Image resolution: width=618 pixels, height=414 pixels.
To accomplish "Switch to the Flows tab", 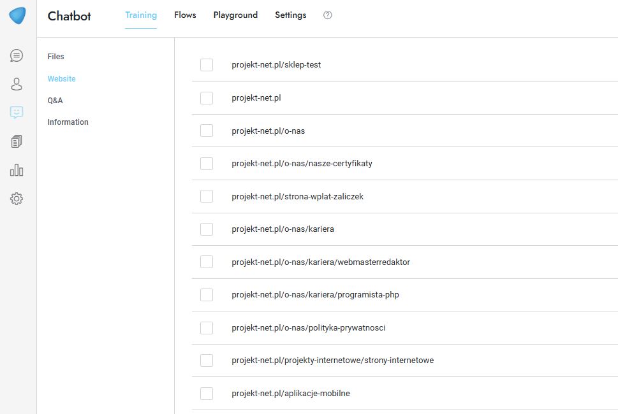I will coord(185,15).
